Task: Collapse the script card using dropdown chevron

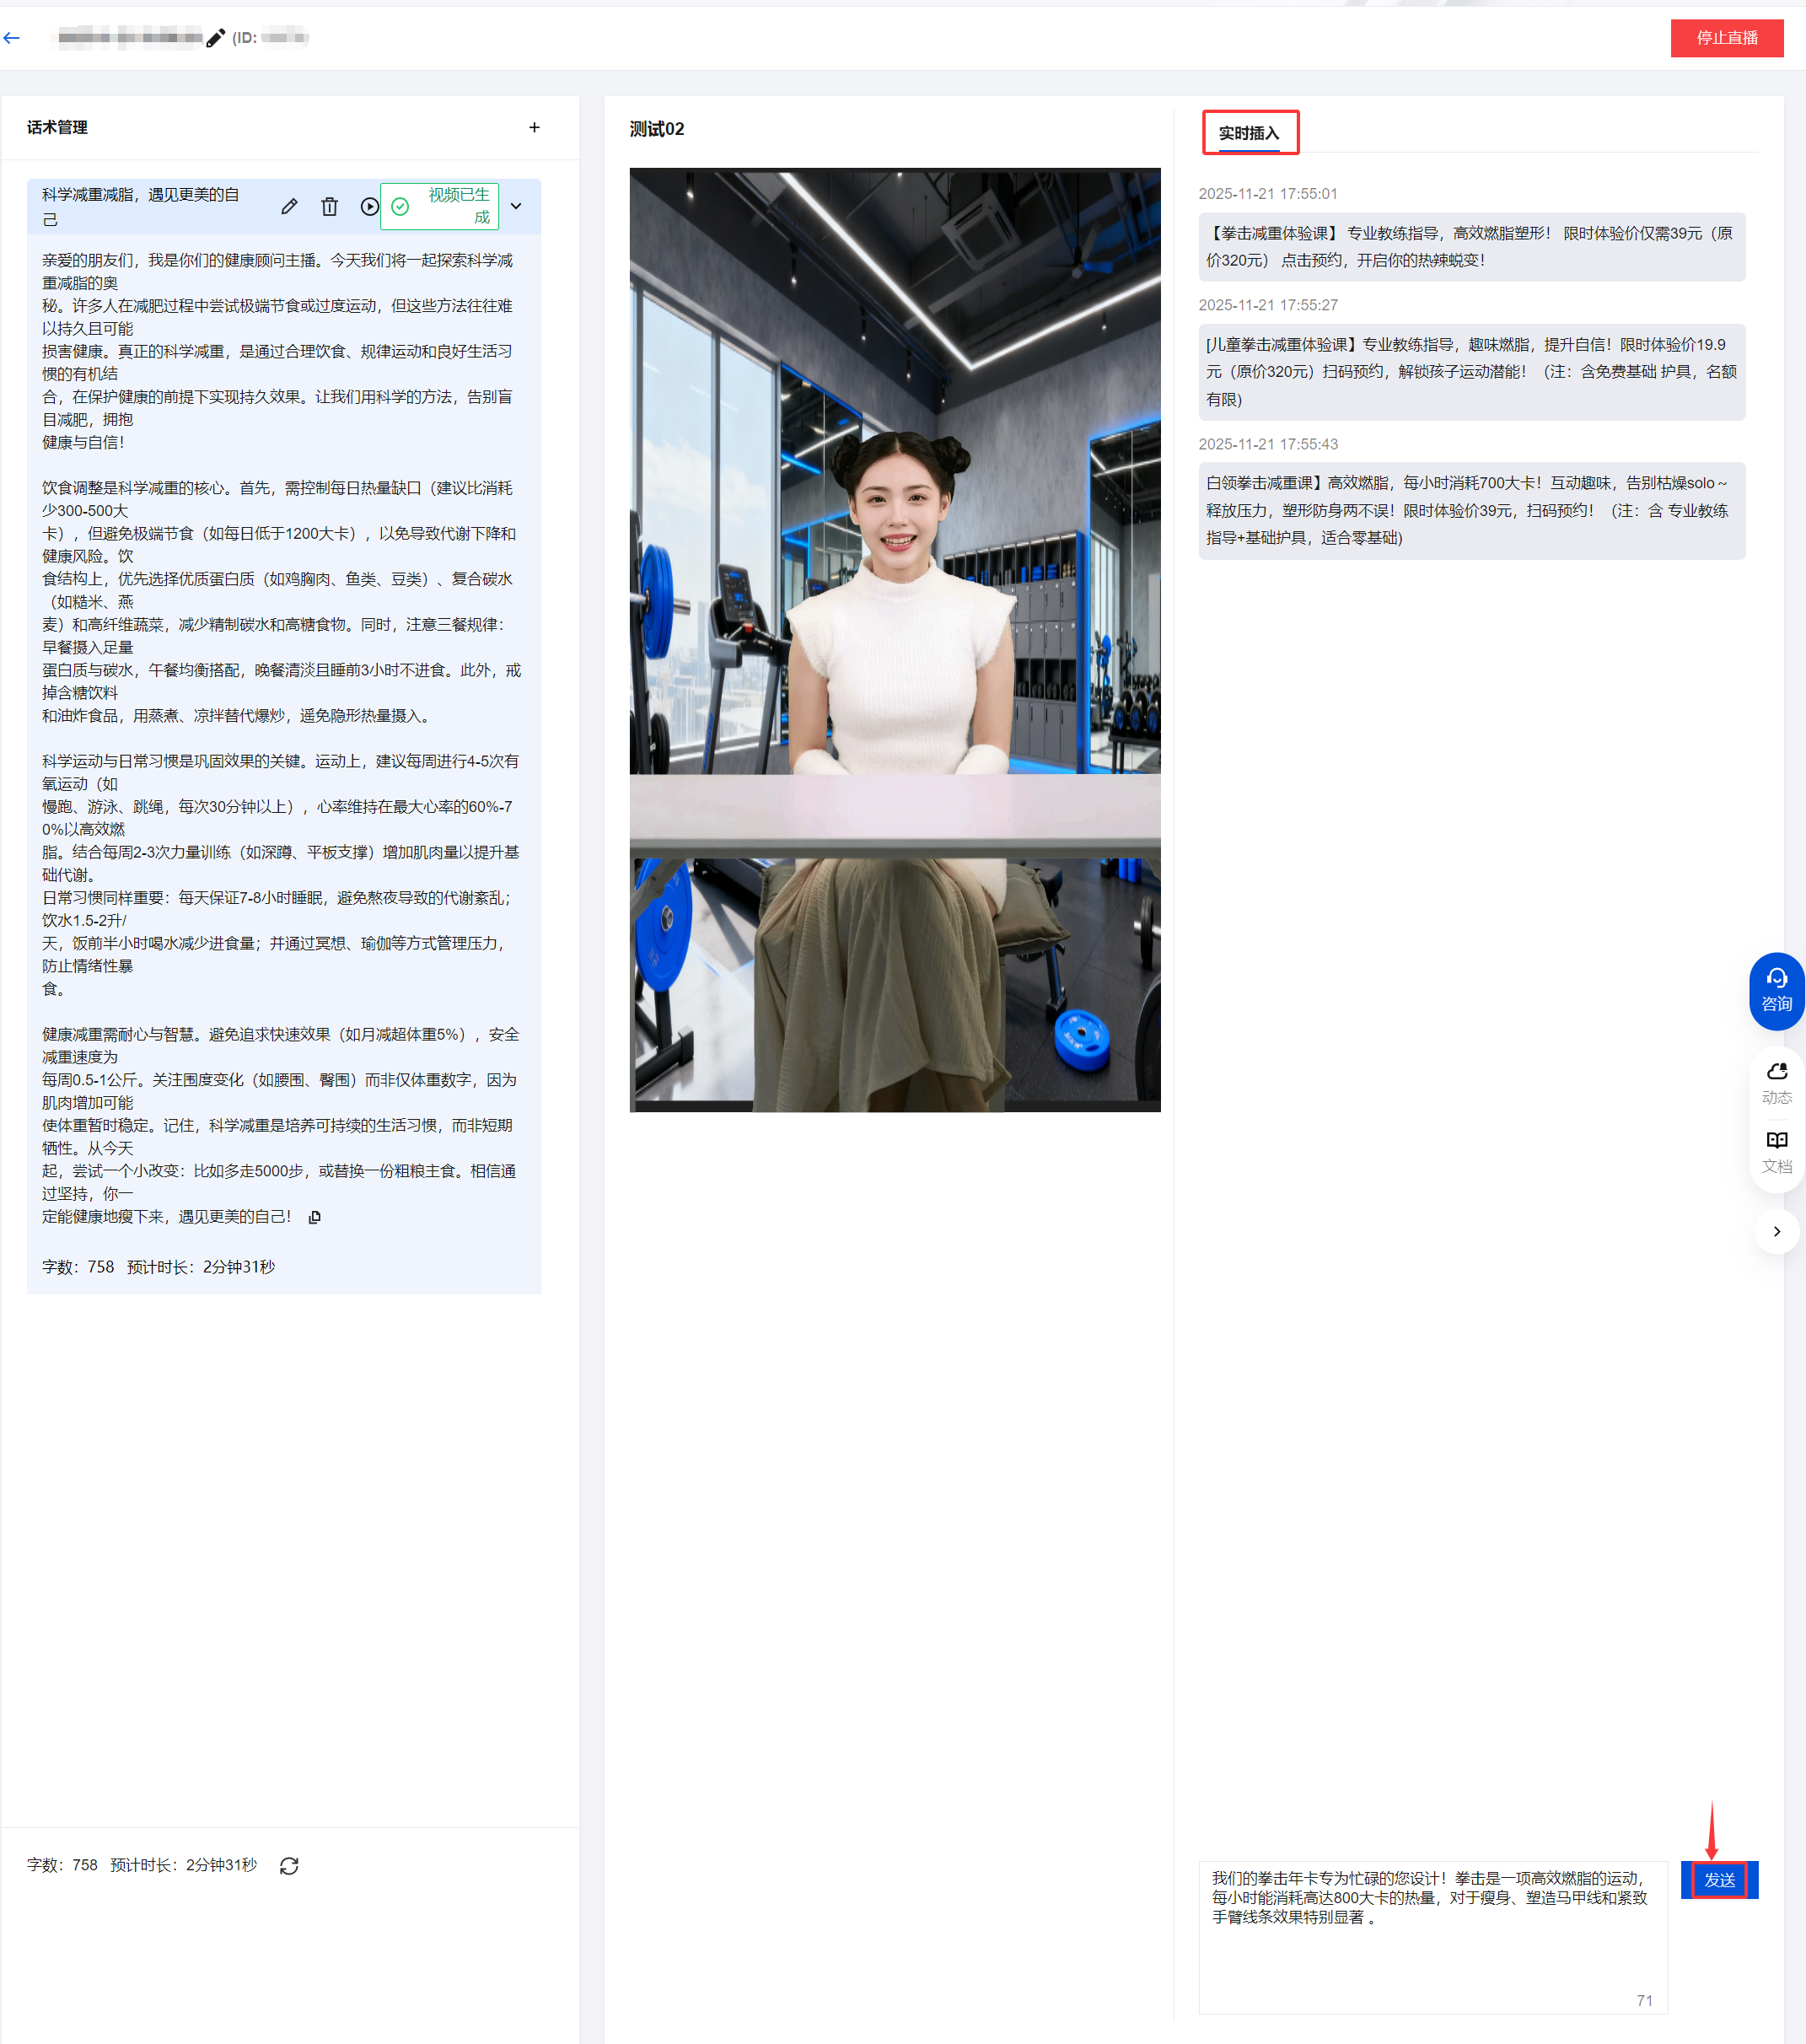Action: [516, 206]
